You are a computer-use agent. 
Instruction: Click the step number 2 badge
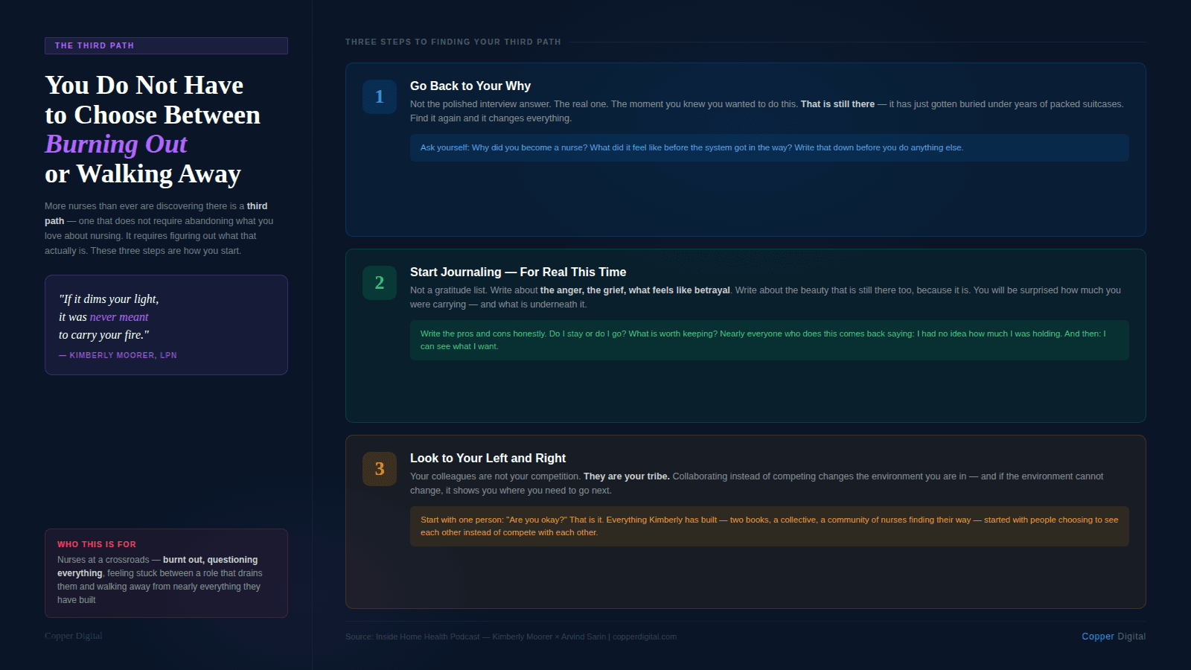[x=380, y=283]
